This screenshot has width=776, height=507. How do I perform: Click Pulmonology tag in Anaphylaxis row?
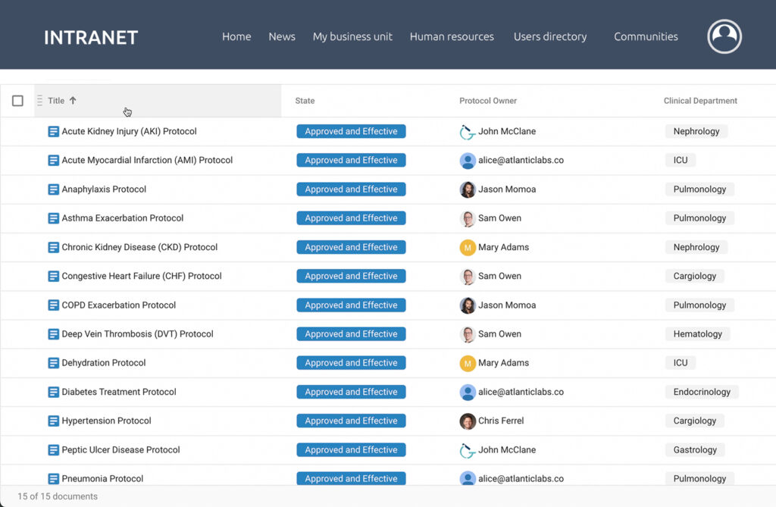(699, 189)
